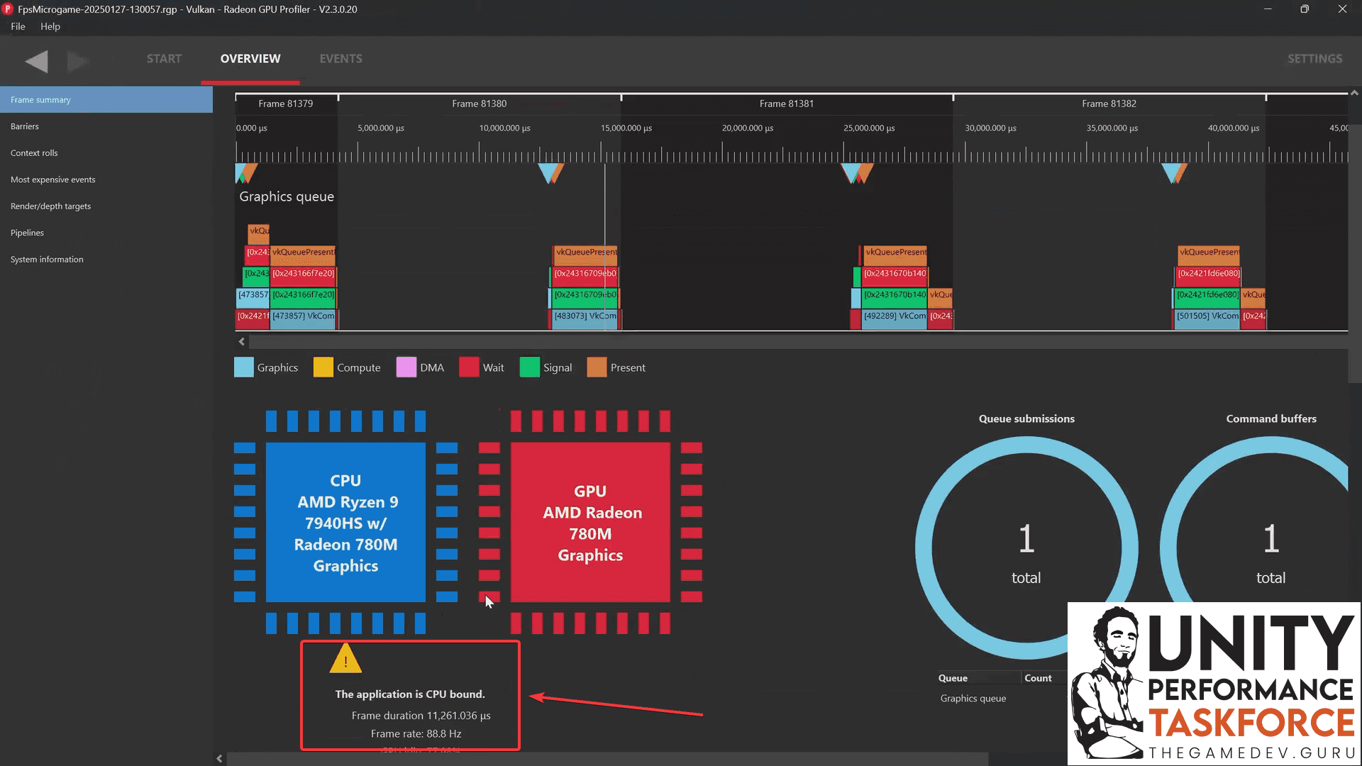The width and height of the screenshot is (1362, 766).
Task: Select the Graphics legend swatch
Action: [243, 367]
